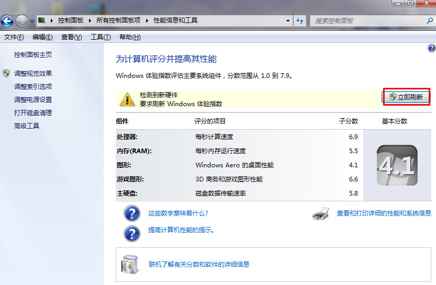The image size is (436, 285).
Task: Expand the address bar history dropdown
Action: (x=288, y=21)
